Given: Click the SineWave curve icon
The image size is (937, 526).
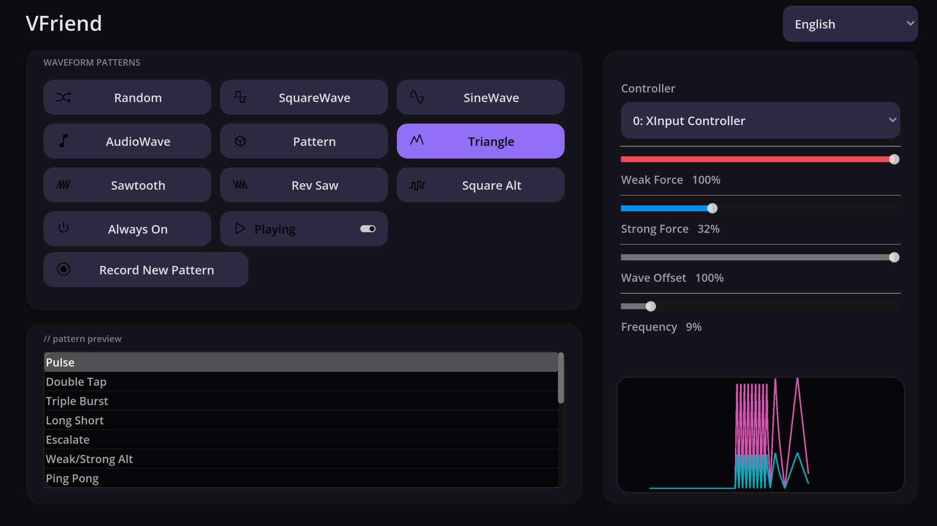Looking at the screenshot, I should tap(417, 97).
